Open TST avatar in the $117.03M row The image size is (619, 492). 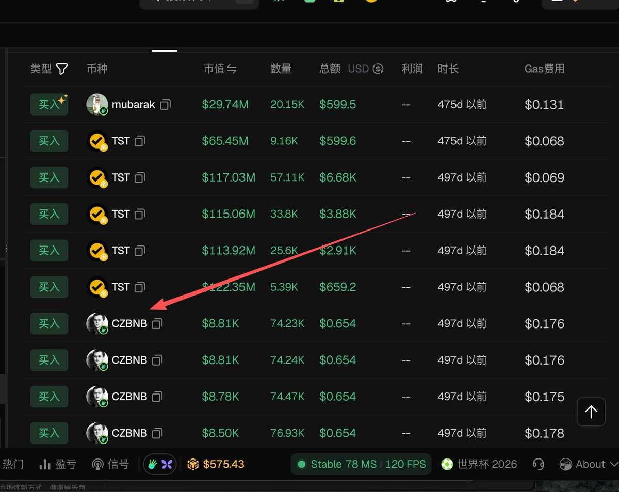pyautogui.click(x=97, y=177)
